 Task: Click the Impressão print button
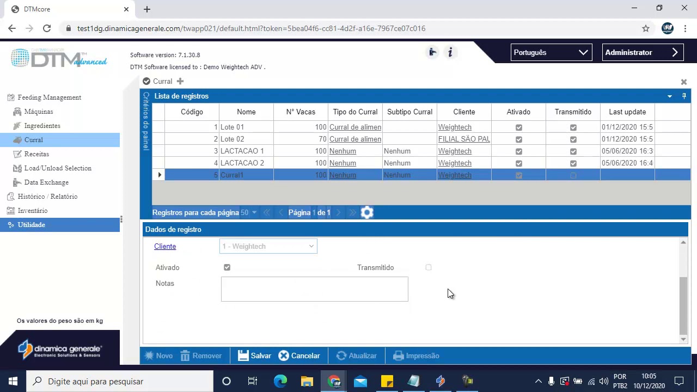[416, 356]
